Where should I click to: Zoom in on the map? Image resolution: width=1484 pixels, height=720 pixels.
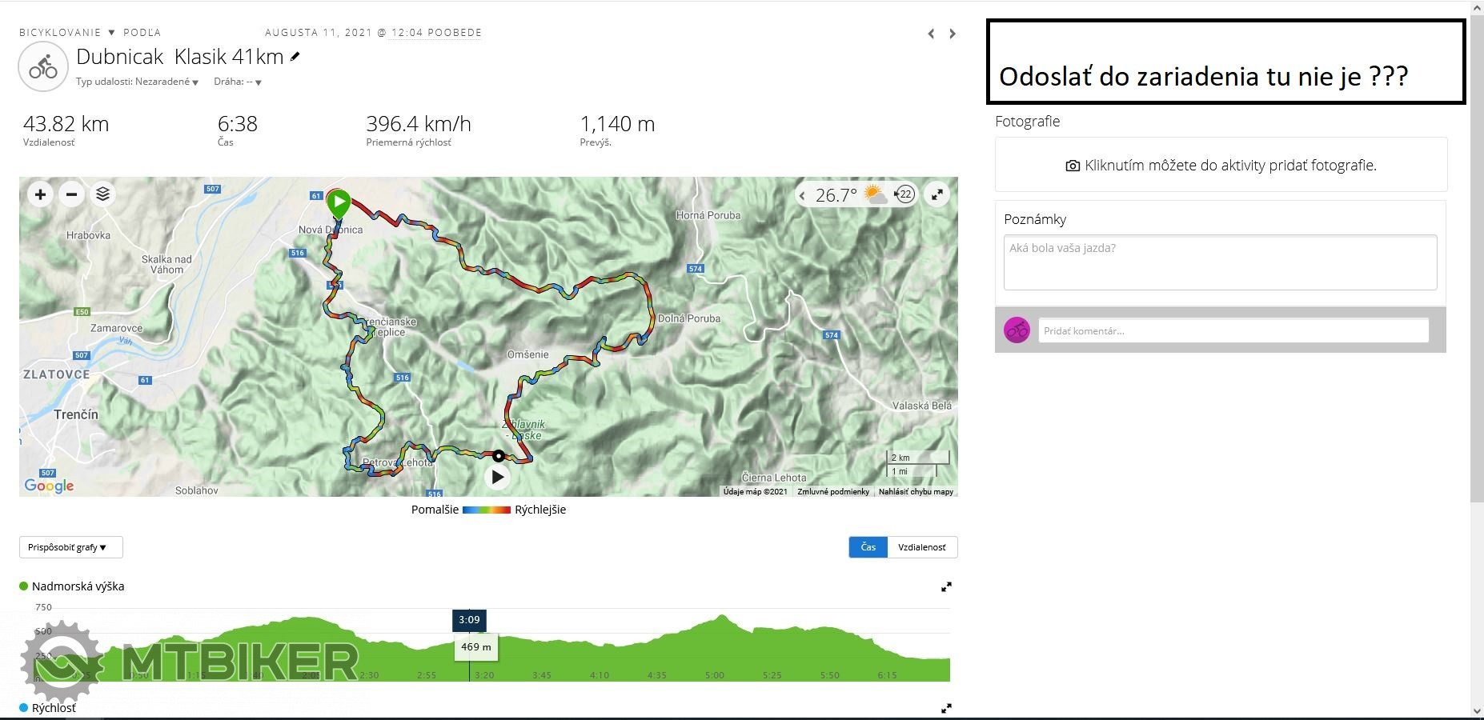(40, 194)
